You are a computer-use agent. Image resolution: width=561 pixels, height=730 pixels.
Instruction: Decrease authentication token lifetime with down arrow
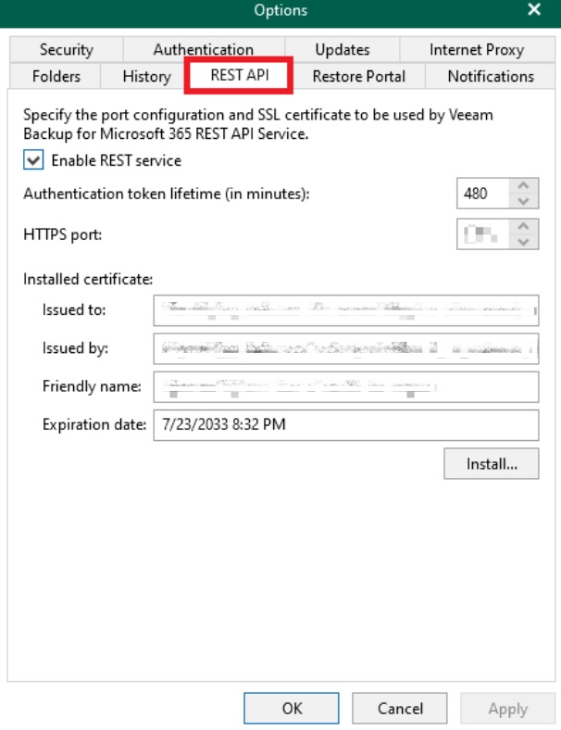click(523, 201)
